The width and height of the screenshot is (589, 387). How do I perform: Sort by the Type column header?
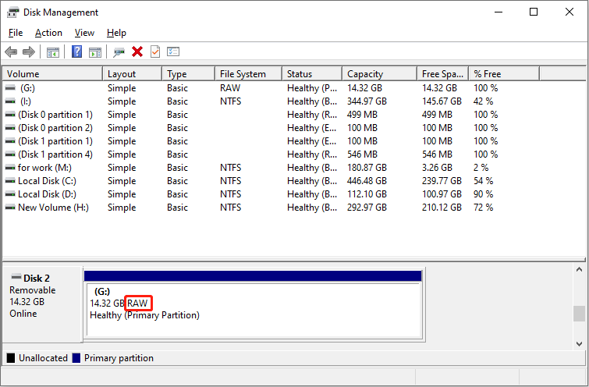189,74
